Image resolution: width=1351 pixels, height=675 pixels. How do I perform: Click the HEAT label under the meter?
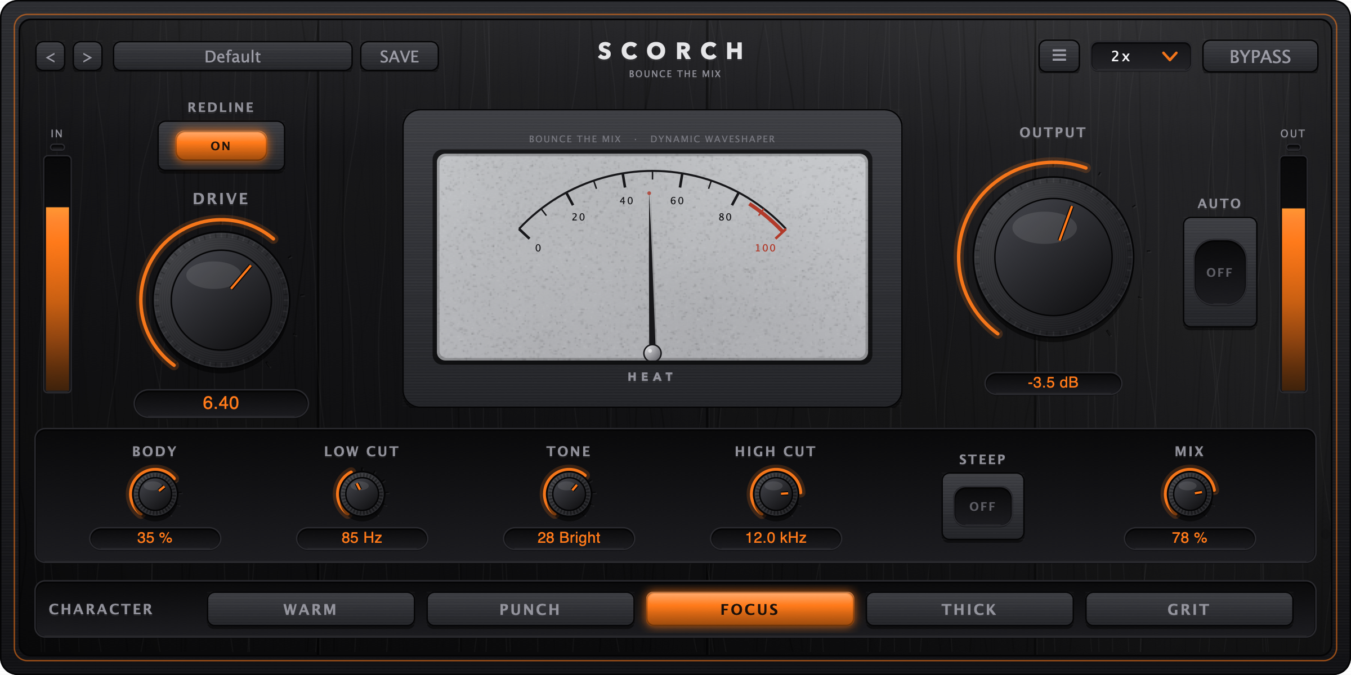651,377
